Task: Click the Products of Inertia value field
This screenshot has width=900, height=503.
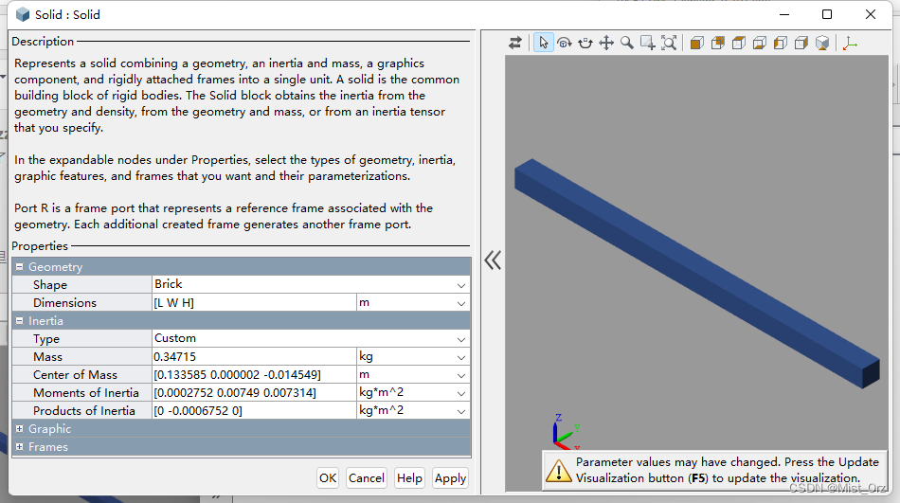Action: 254,410
